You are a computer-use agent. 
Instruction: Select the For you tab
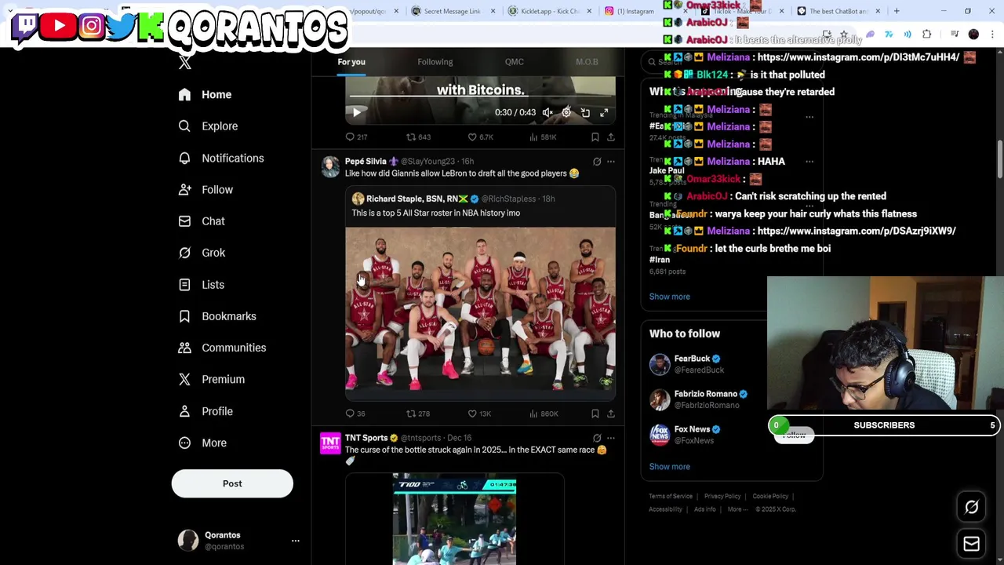tap(351, 62)
